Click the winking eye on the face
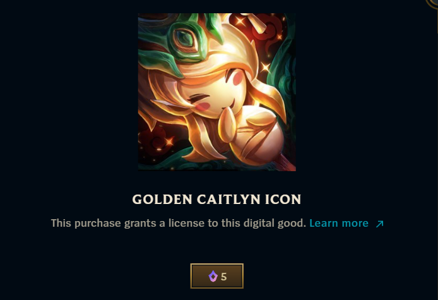This screenshot has width=438, height=300. tap(199, 98)
